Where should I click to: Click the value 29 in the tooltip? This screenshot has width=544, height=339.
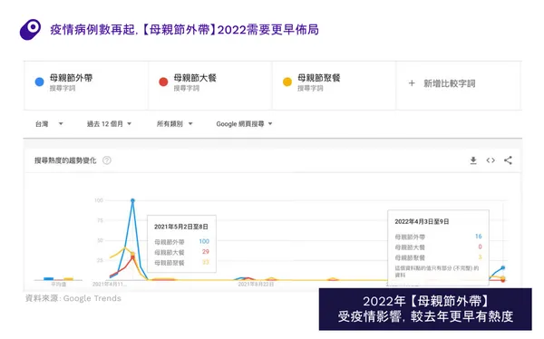(x=206, y=252)
